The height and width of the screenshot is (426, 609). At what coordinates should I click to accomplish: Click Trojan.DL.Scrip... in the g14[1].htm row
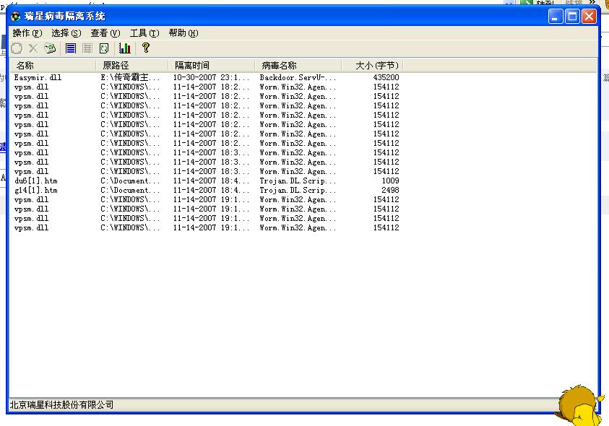pyautogui.click(x=298, y=191)
